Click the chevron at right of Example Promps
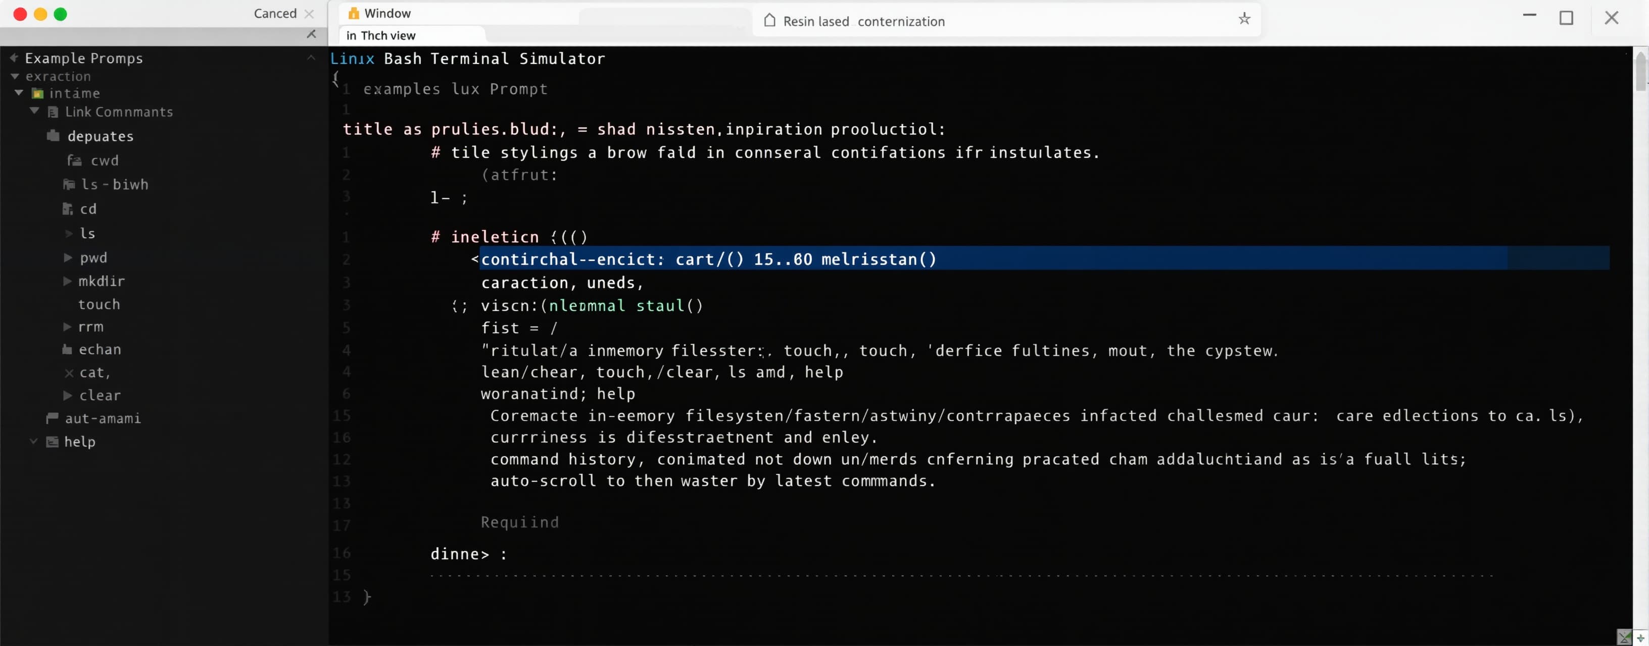 (x=311, y=58)
